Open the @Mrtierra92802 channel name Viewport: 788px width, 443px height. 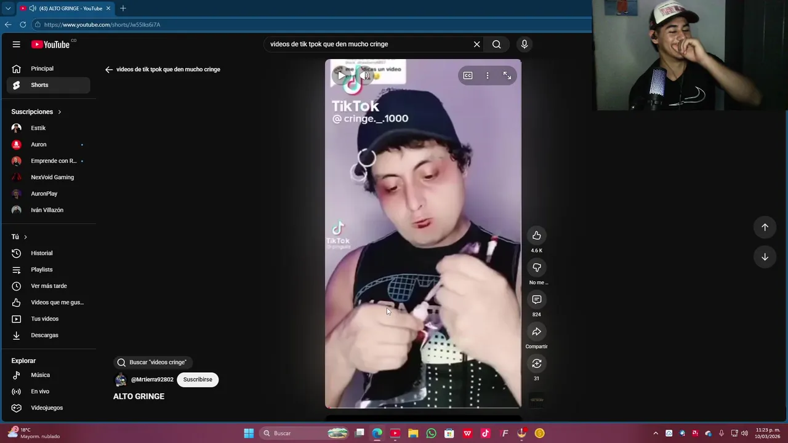152,380
